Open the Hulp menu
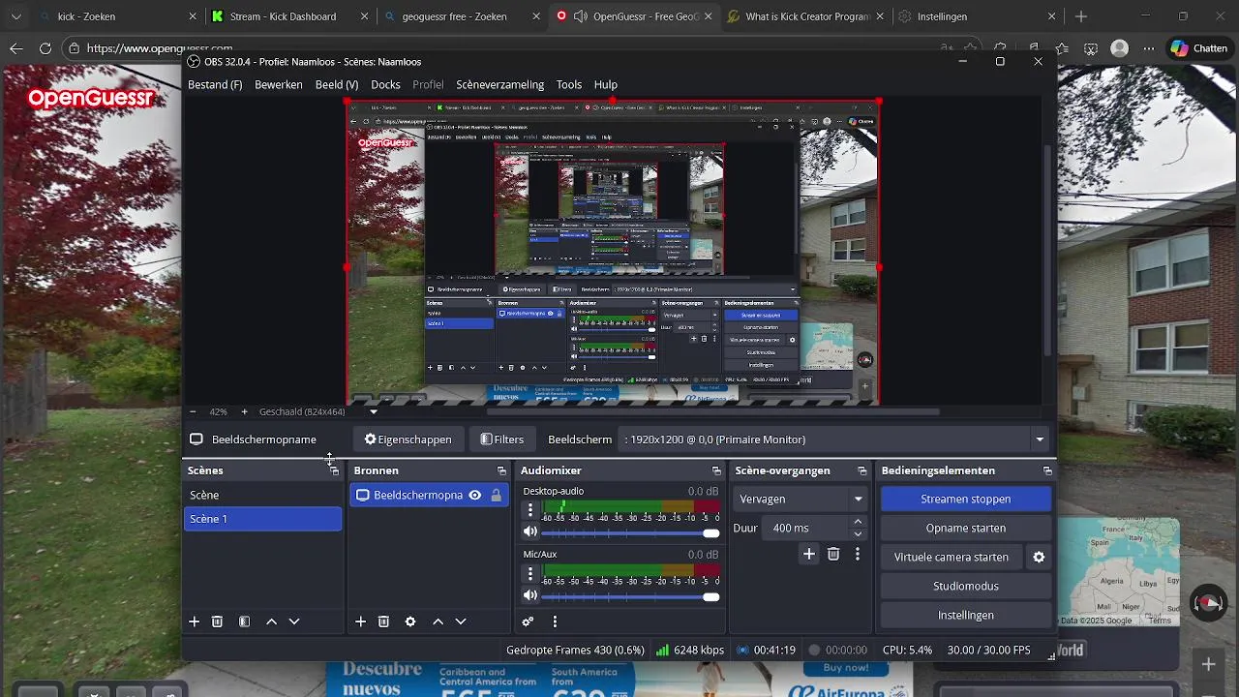This screenshot has height=697, width=1239. point(606,84)
